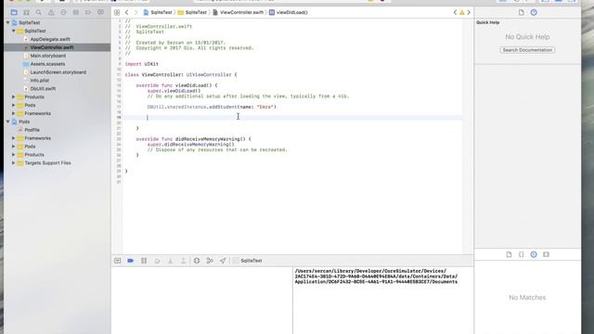The width and height of the screenshot is (594, 334).
Task: Open LaunchScreen.storyboard
Action: click(58, 72)
